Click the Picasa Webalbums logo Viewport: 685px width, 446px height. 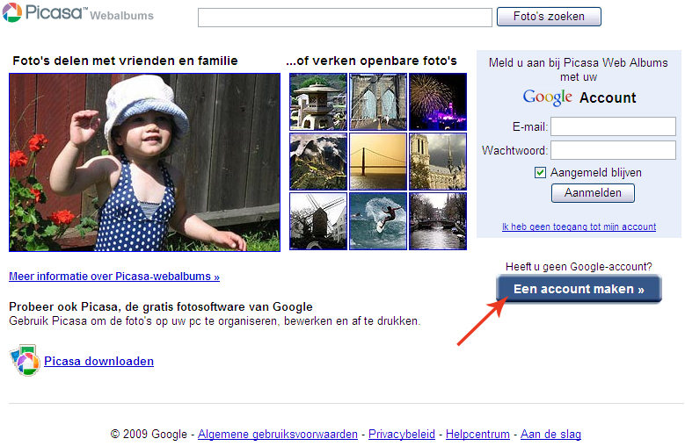[x=77, y=14]
